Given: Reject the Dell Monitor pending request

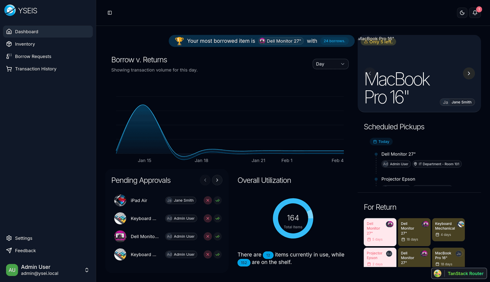Looking at the screenshot, I should pyautogui.click(x=208, y=236).
